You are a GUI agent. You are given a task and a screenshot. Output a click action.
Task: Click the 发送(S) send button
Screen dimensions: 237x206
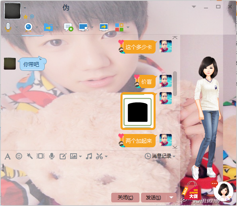[154, 198]
